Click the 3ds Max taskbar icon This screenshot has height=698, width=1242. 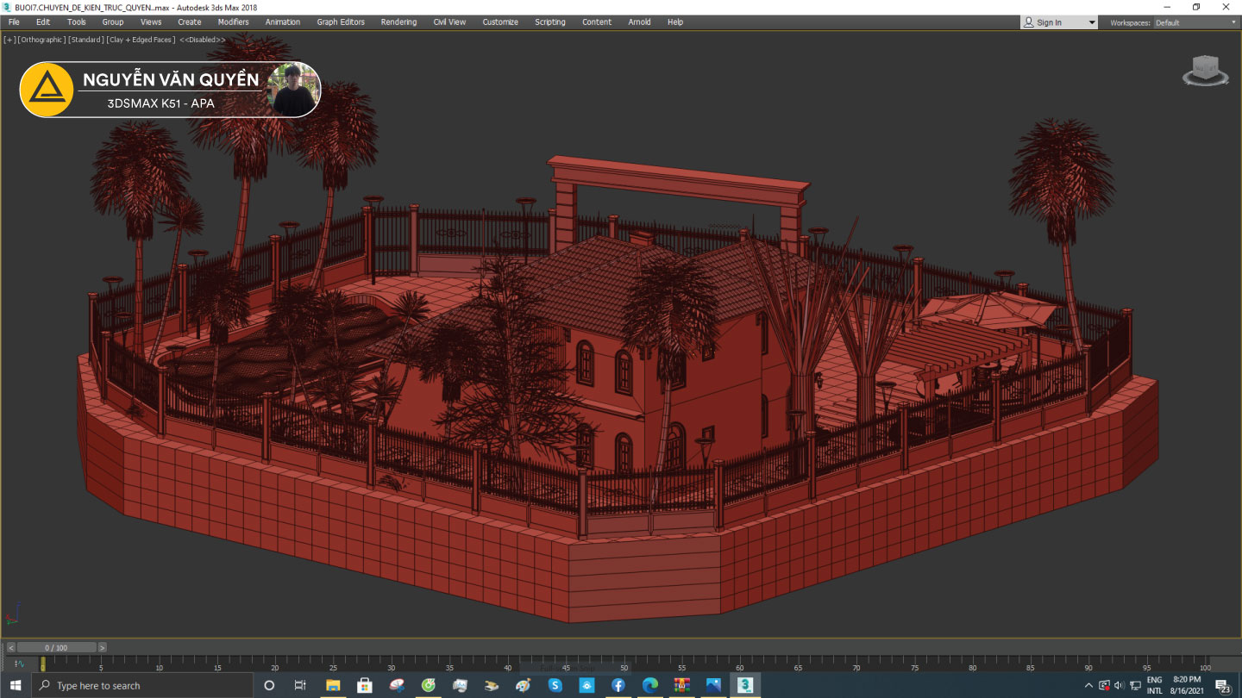pos(745,685)
